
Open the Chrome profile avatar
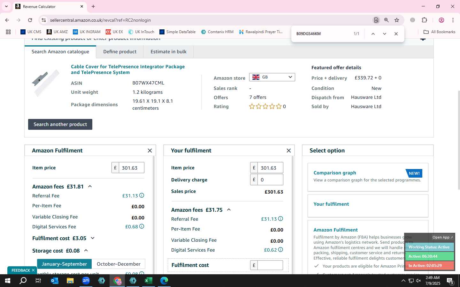[441, 20]
